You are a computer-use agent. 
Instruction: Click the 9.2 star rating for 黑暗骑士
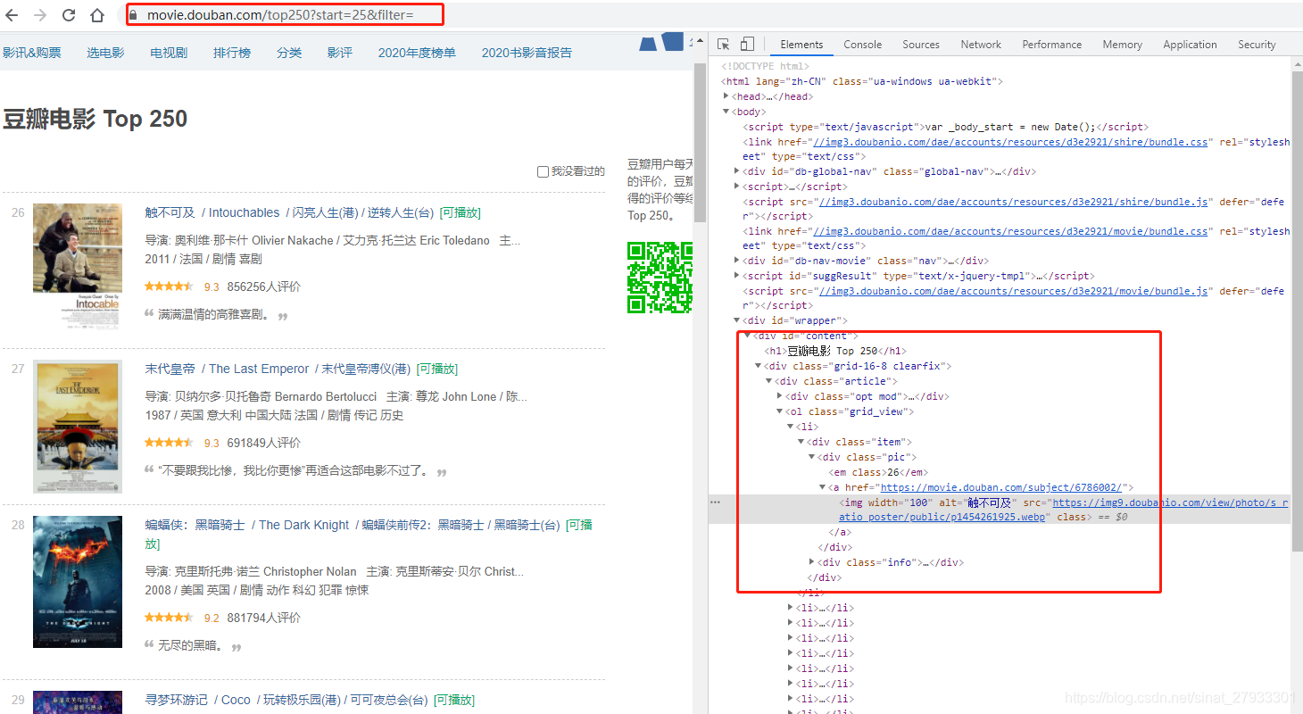point(169,618)
